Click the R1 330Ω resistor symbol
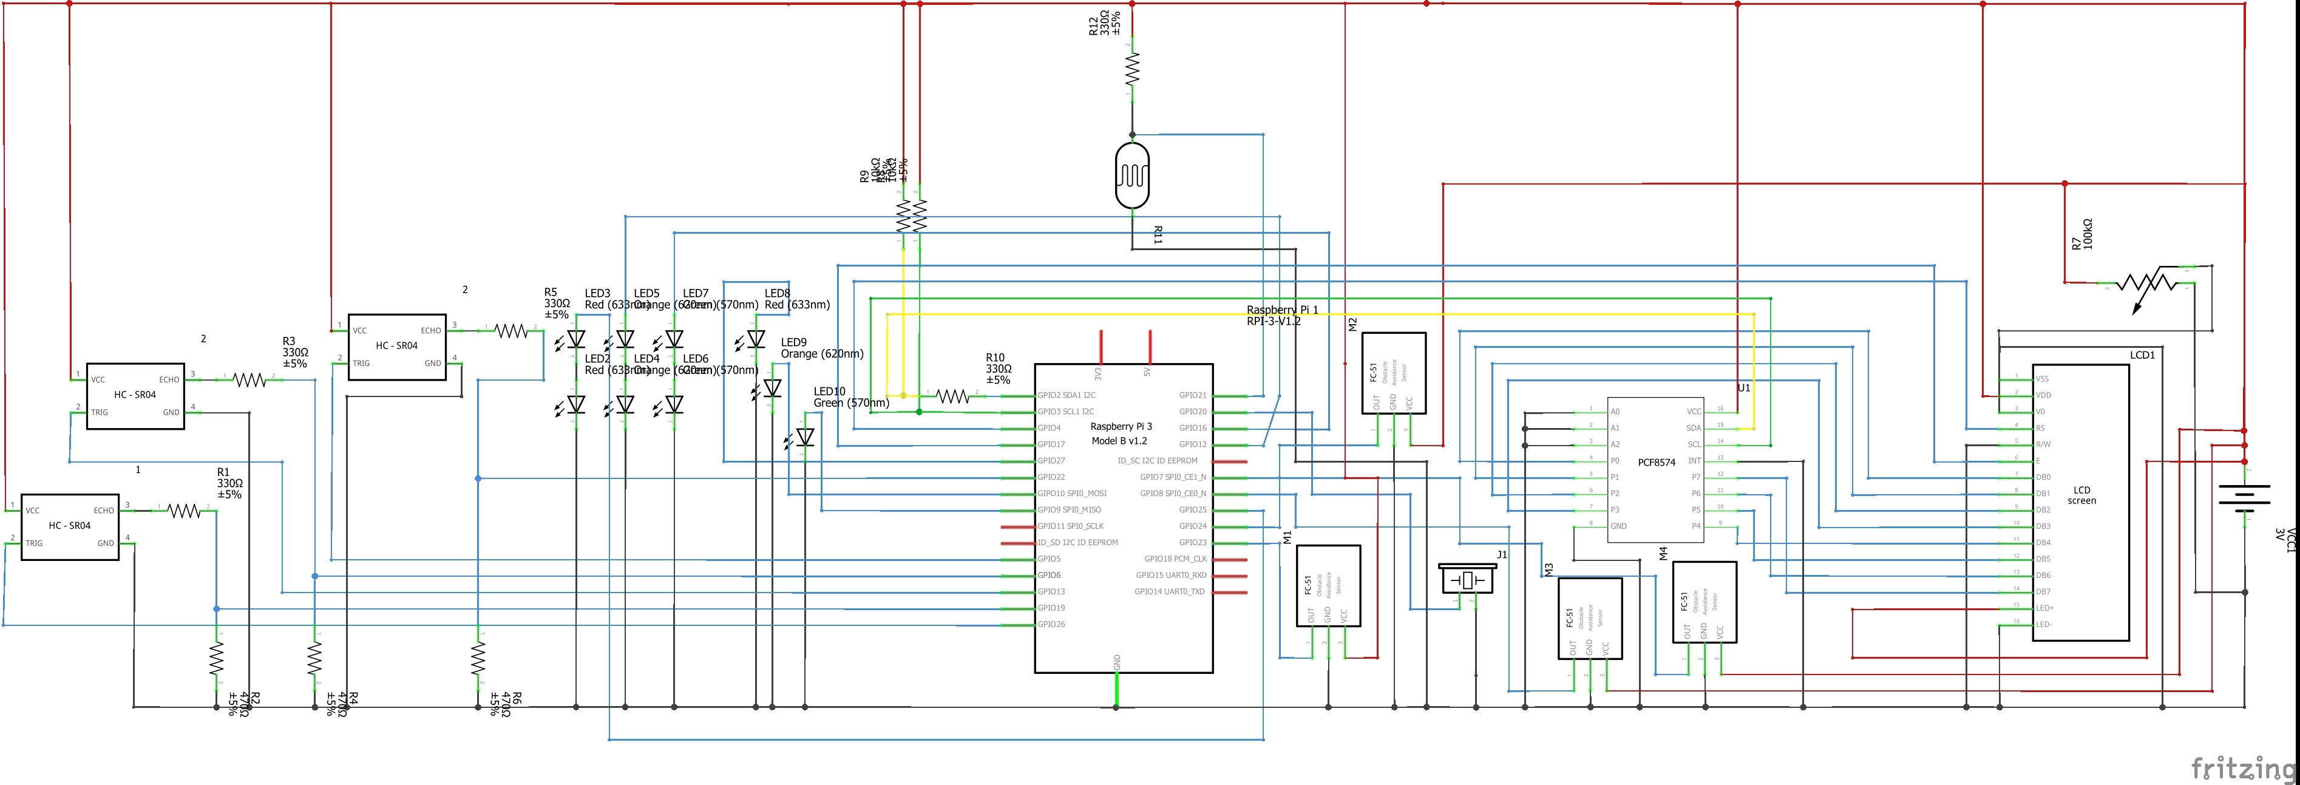The width and height of the screenshot is (2300, 785). coord(185,511)
